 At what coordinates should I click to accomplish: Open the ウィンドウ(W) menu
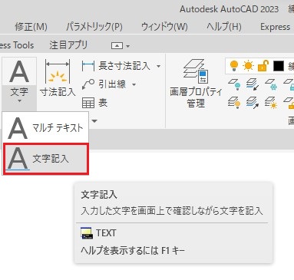tap(164, 27)
